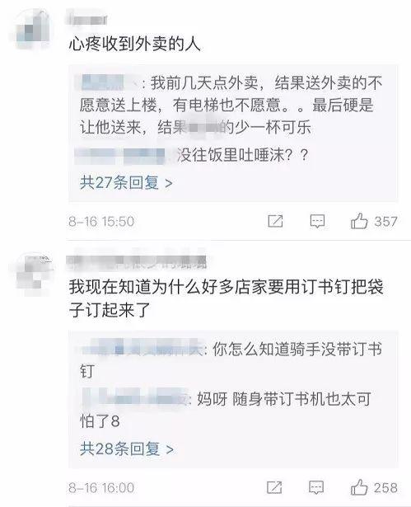
Task: Expand 共27条回复 replies
Action: click(126, 183)
